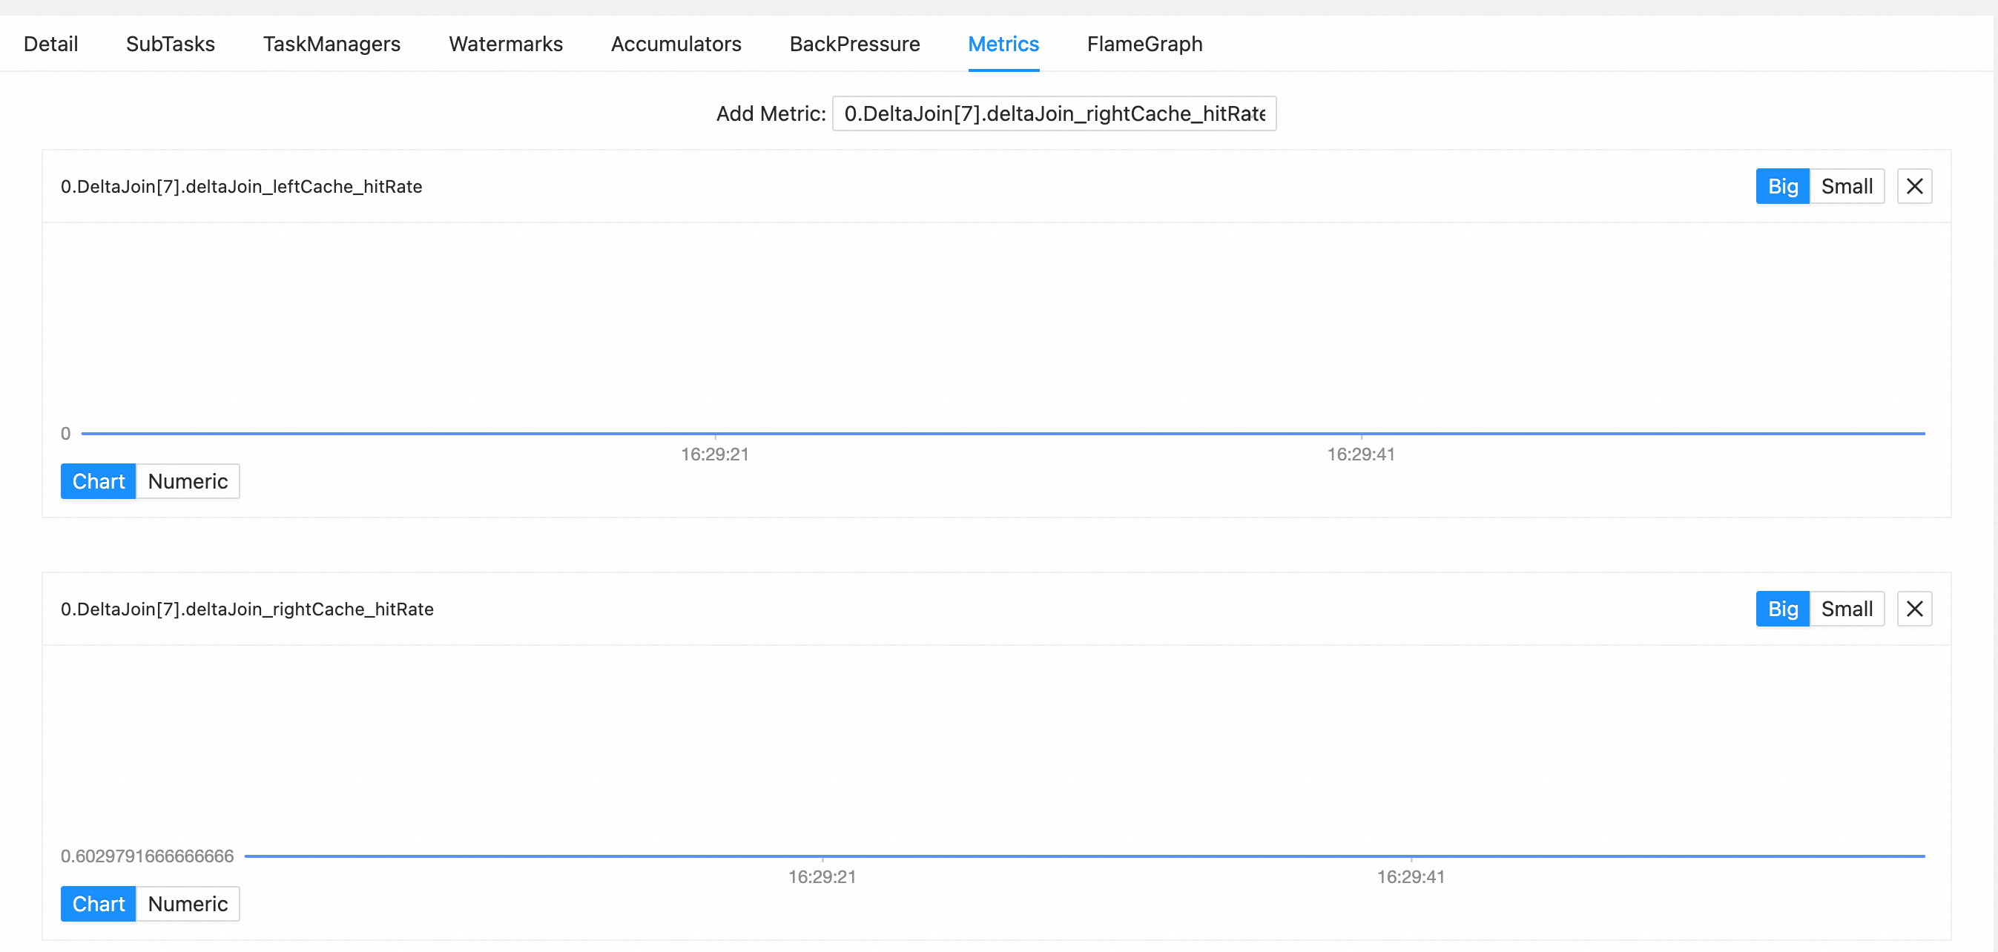Open the Detail tab
The width and height of the screenshot is (1998, 952).
coord(51,44)
